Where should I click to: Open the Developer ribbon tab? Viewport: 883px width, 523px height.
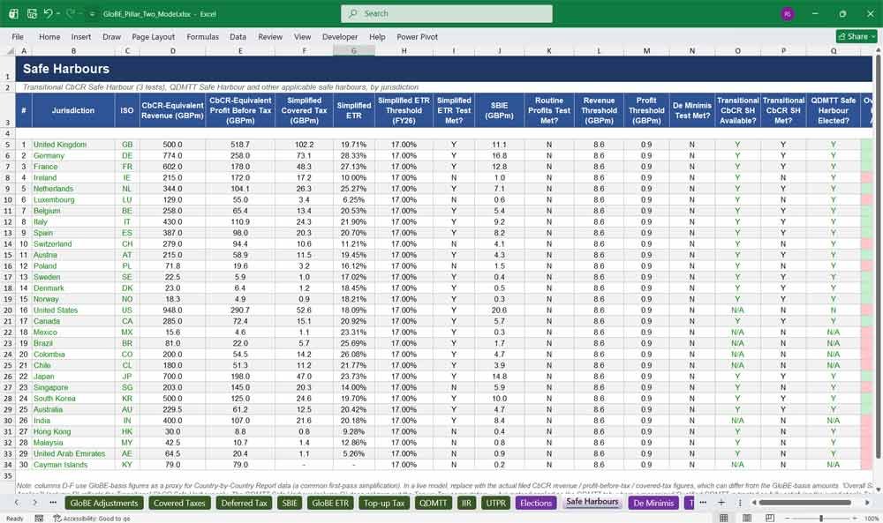340,36
